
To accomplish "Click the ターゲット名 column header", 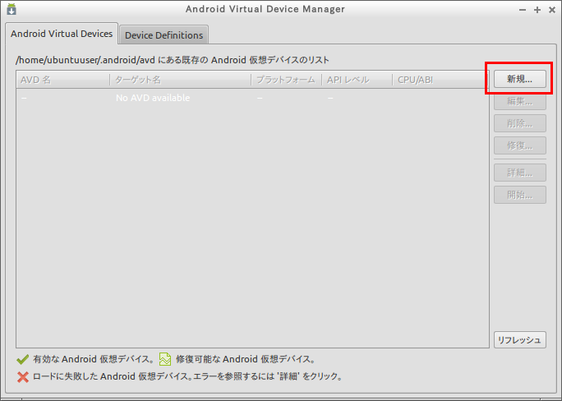I will [x=180, y=80].
